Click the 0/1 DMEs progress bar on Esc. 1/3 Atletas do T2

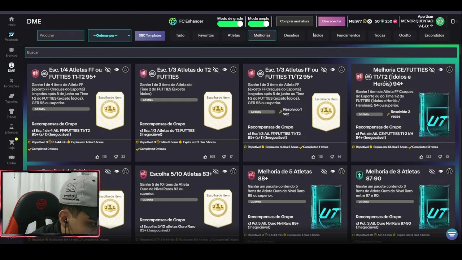click(169, 100)
